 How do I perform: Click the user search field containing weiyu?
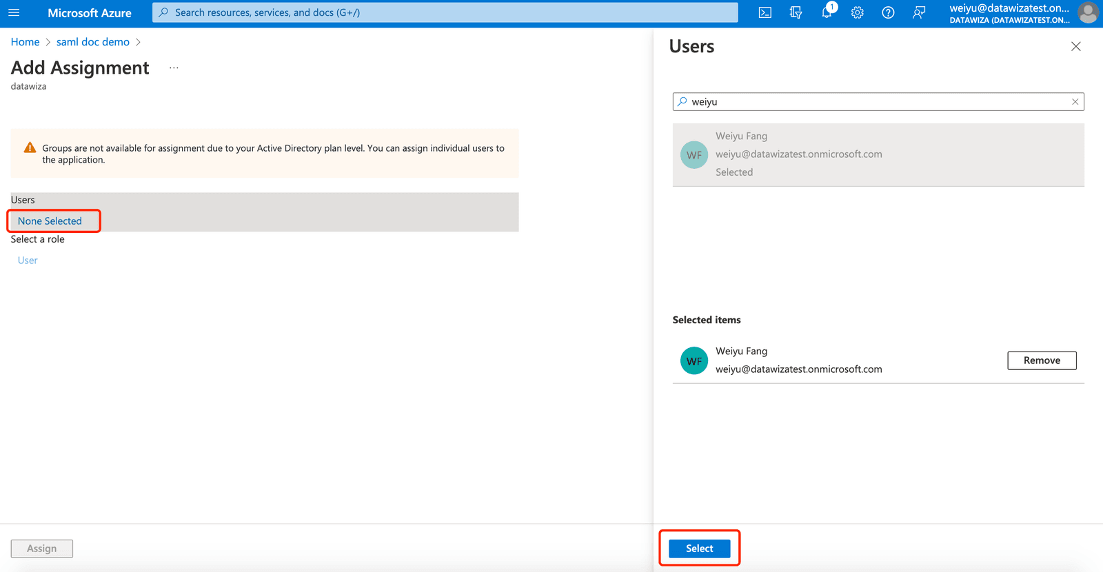pyautogui.click(x=878, y=101)
